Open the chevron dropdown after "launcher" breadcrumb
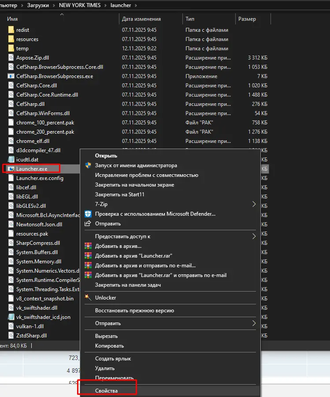The width and height of the screenshot is (330, 397). pos(135,5)
